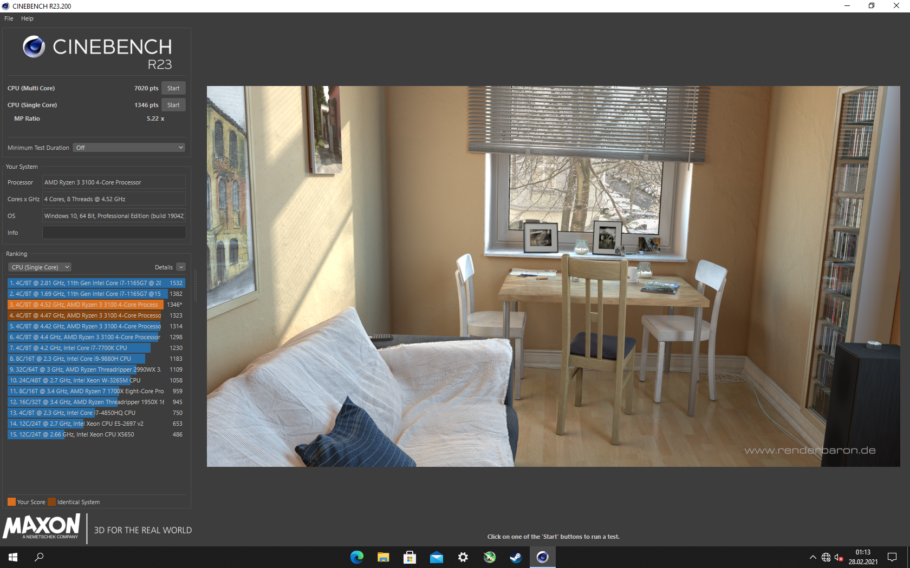This screenshot has height=568, width=910.
Task: Expand the ranking Details arrow button
Action: (181, 267)
